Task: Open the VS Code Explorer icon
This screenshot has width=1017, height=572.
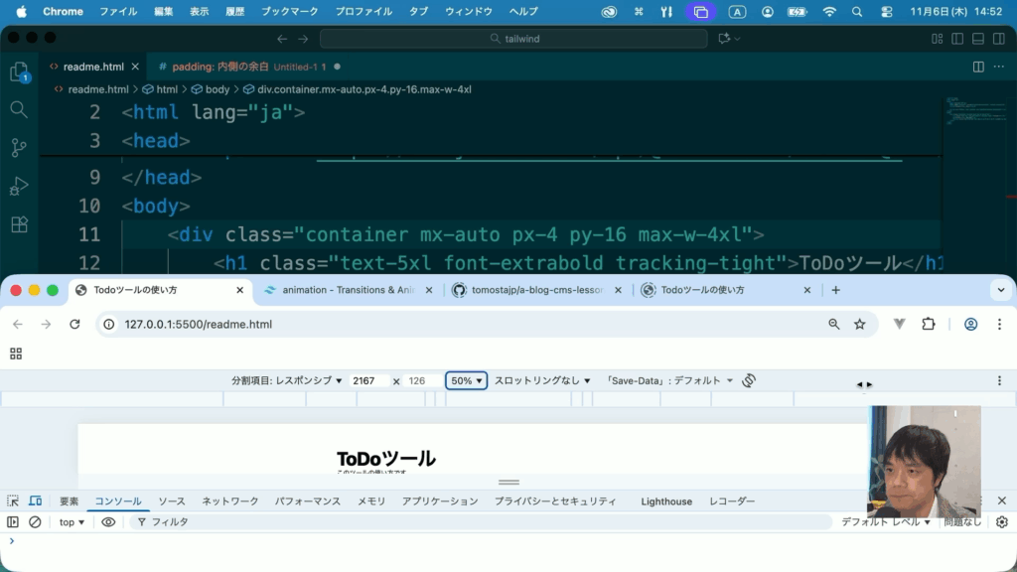Action: coord(19,72)
